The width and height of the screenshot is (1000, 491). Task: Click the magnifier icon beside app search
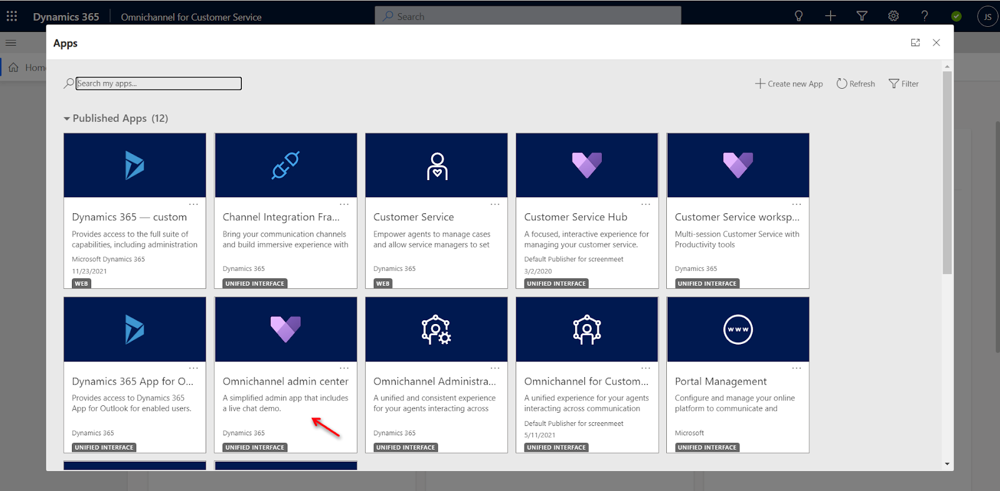(x=69, y=83)
